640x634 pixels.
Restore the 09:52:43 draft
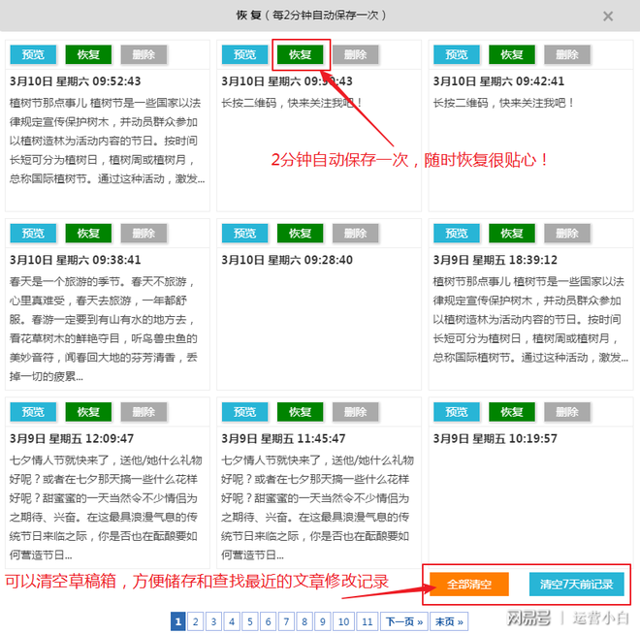tap(88, 54)
